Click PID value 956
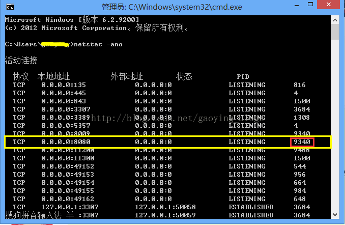 point(299,175)
